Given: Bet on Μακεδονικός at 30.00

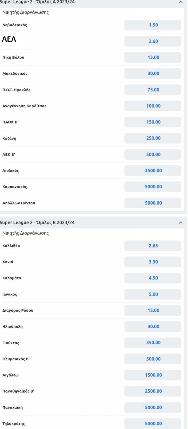Looking at the screenshot, I should (153, 74).
